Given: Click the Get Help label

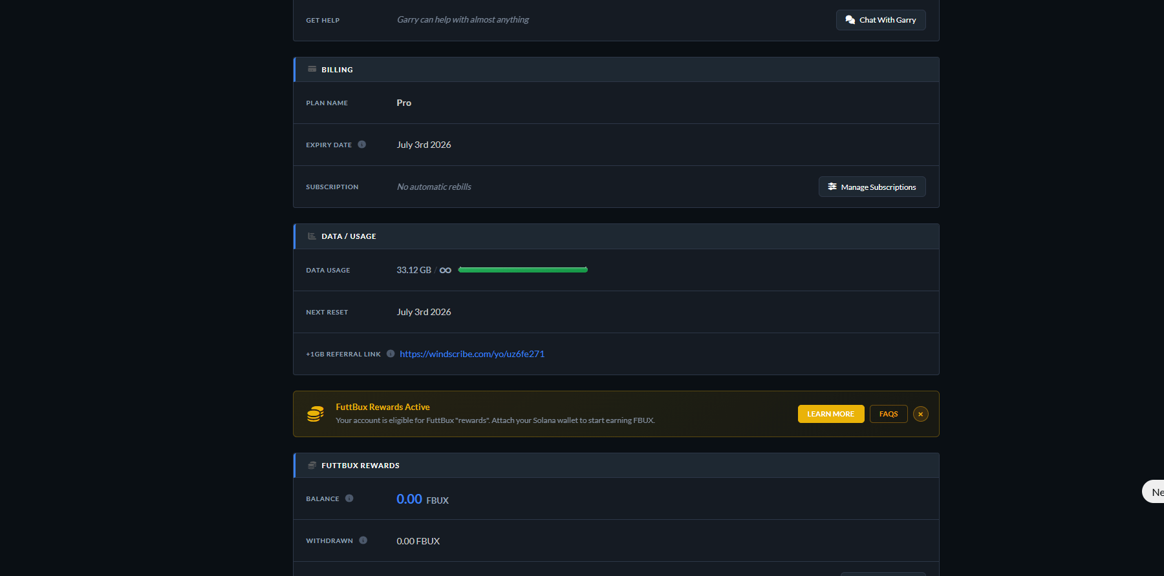Looking at the screenshot, I should tap(323, 21).
